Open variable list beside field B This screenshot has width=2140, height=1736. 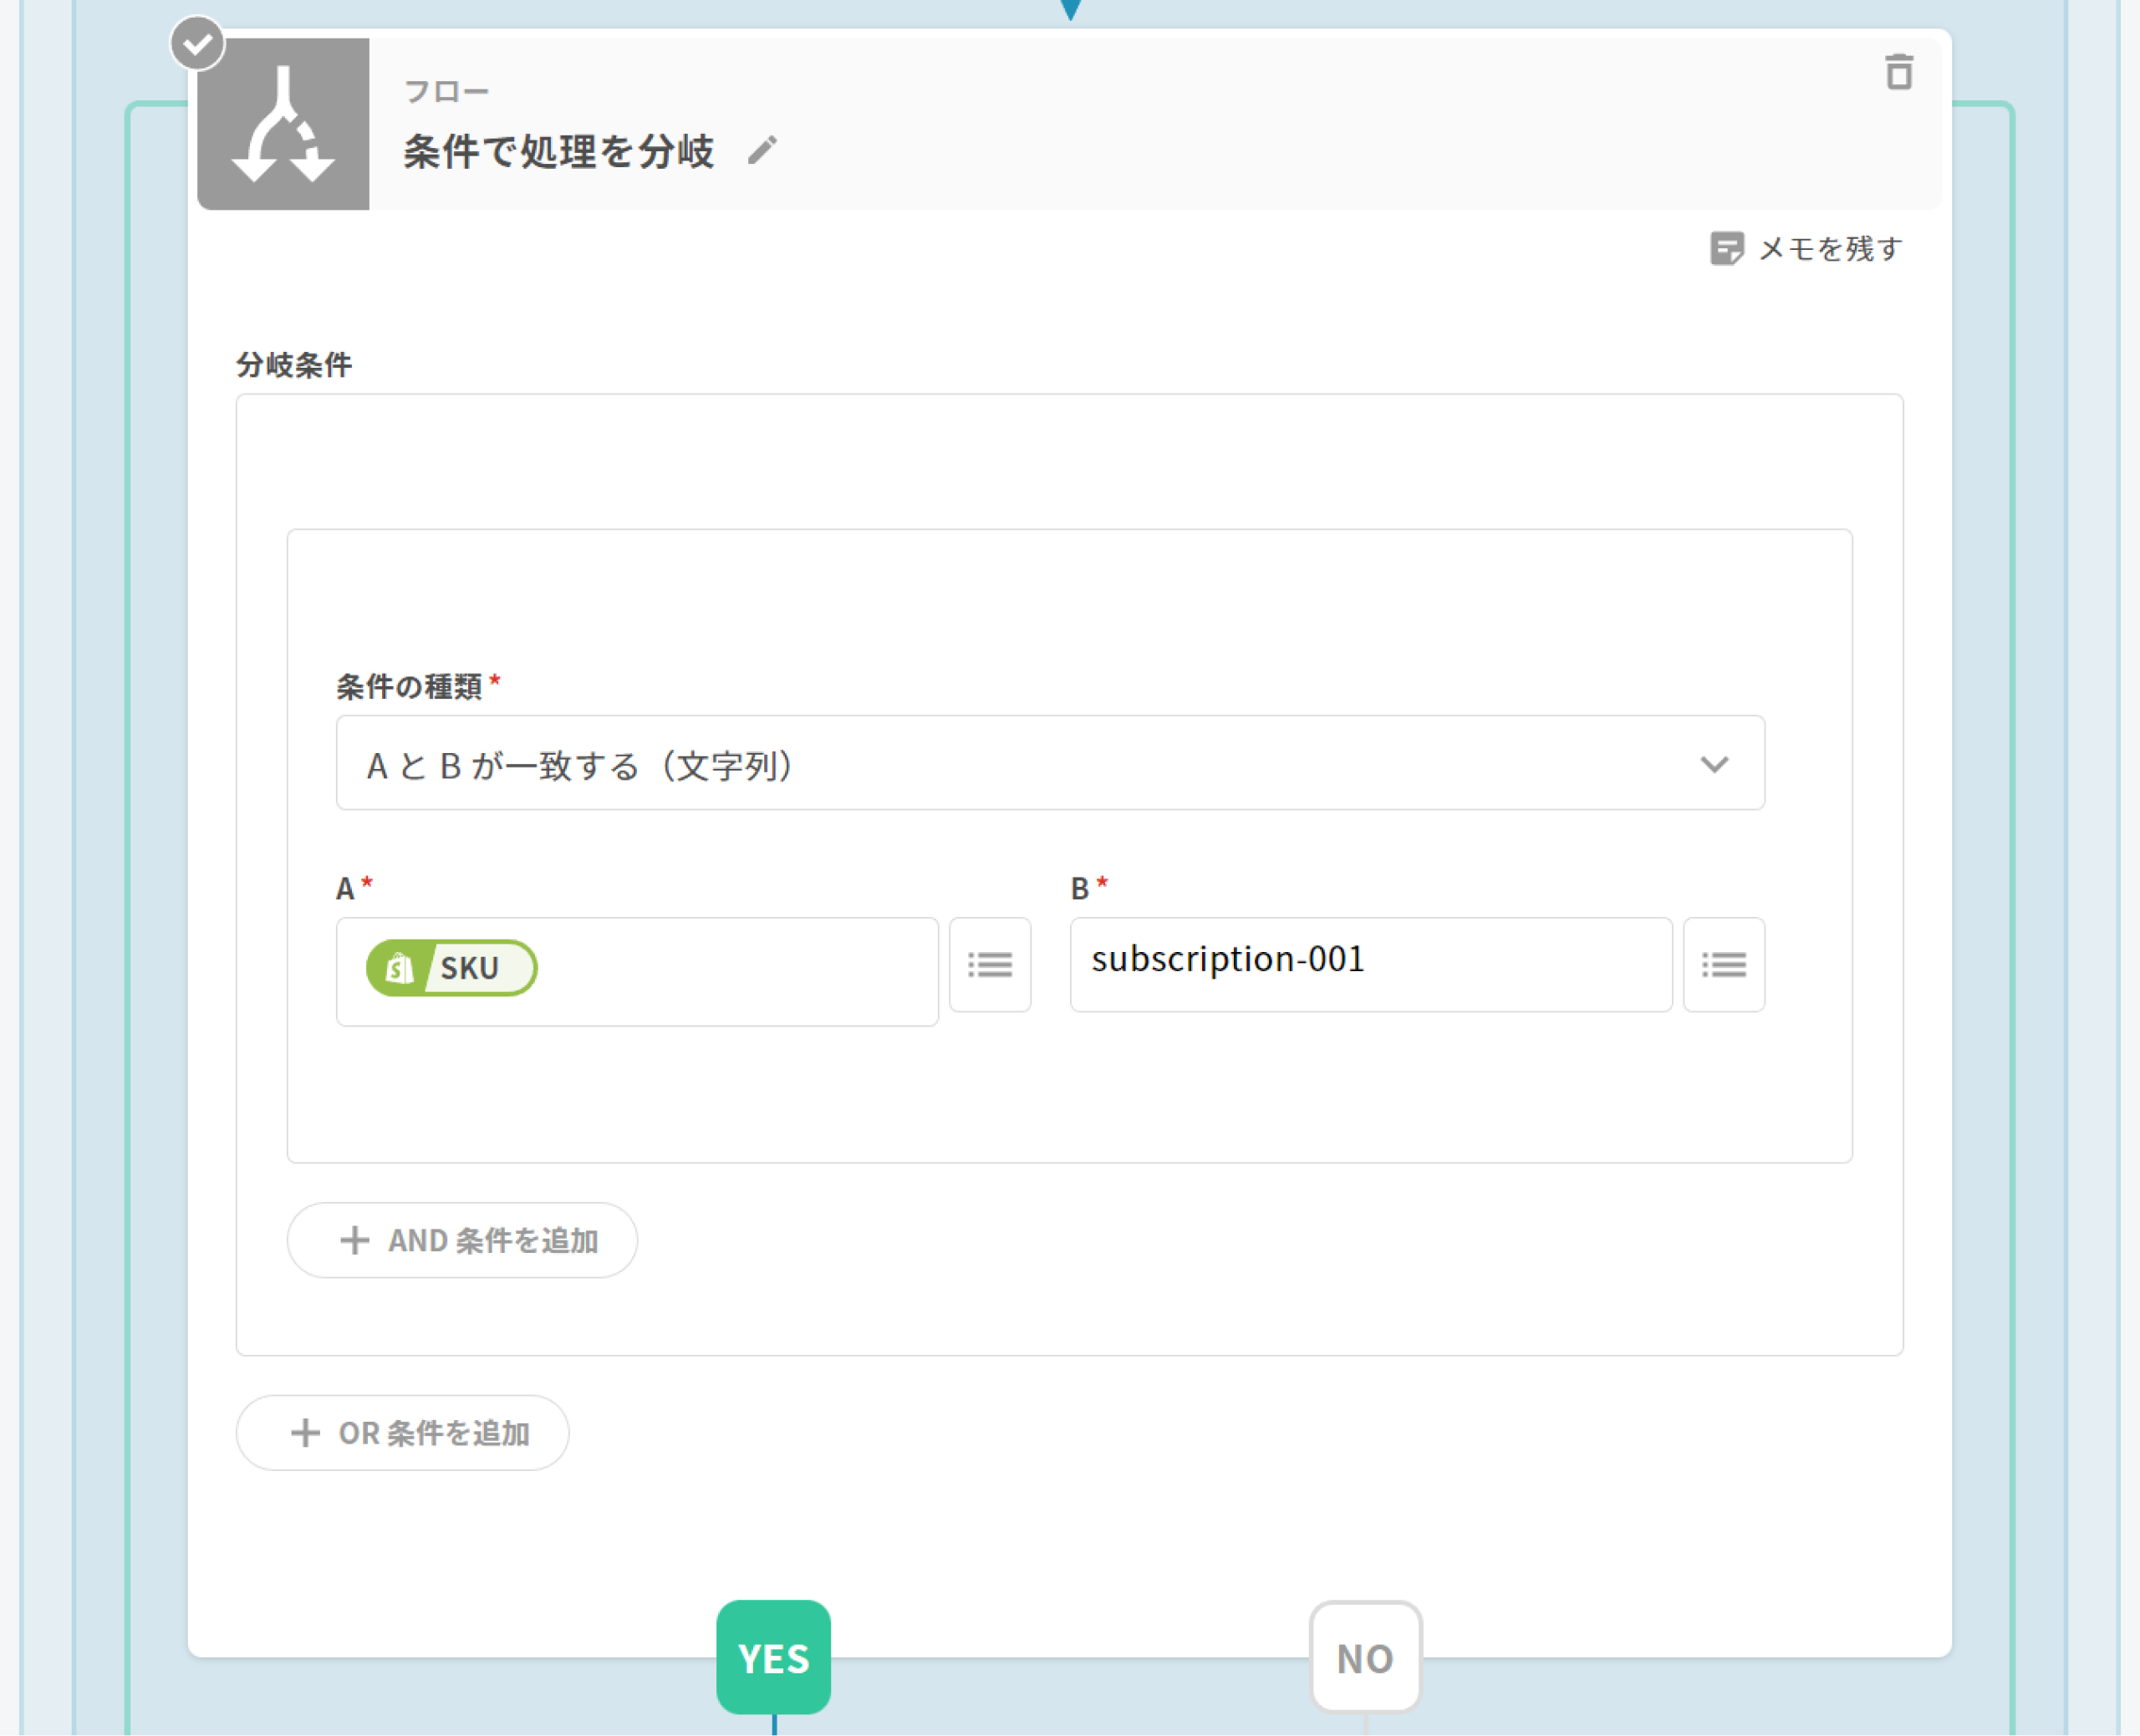pos(1723,965)
